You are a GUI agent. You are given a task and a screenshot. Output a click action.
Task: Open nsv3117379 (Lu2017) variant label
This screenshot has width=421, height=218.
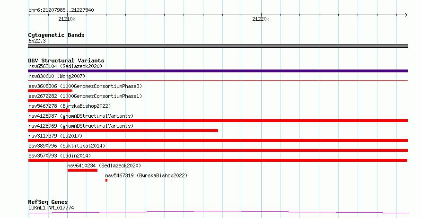coord(55,136)
